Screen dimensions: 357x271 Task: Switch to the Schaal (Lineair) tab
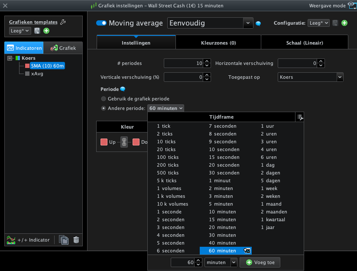click(x=305, y=43)
